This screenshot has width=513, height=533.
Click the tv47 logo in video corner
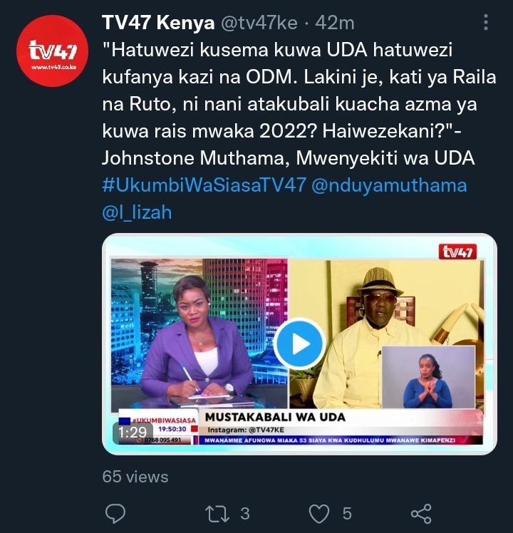click(x=457, y=252)
